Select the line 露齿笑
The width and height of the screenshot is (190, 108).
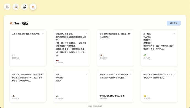point(59,81)
